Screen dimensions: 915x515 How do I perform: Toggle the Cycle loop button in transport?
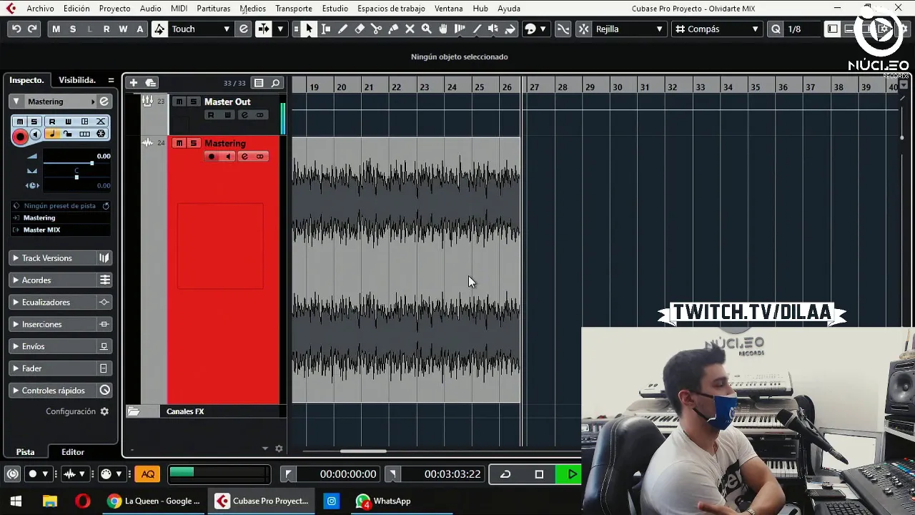click(505, 474)
